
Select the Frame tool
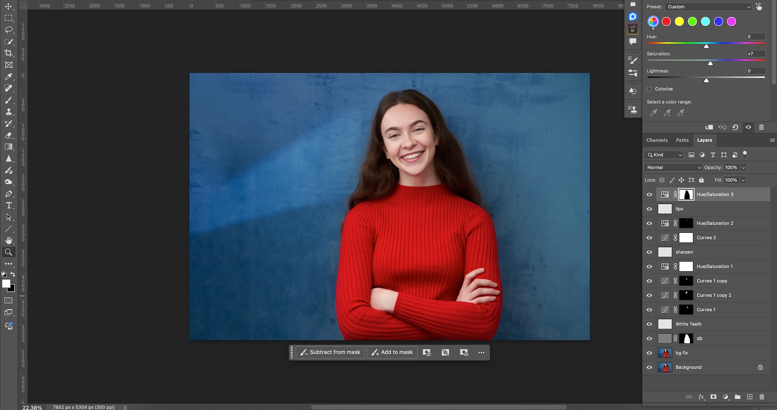click(8, 65)
